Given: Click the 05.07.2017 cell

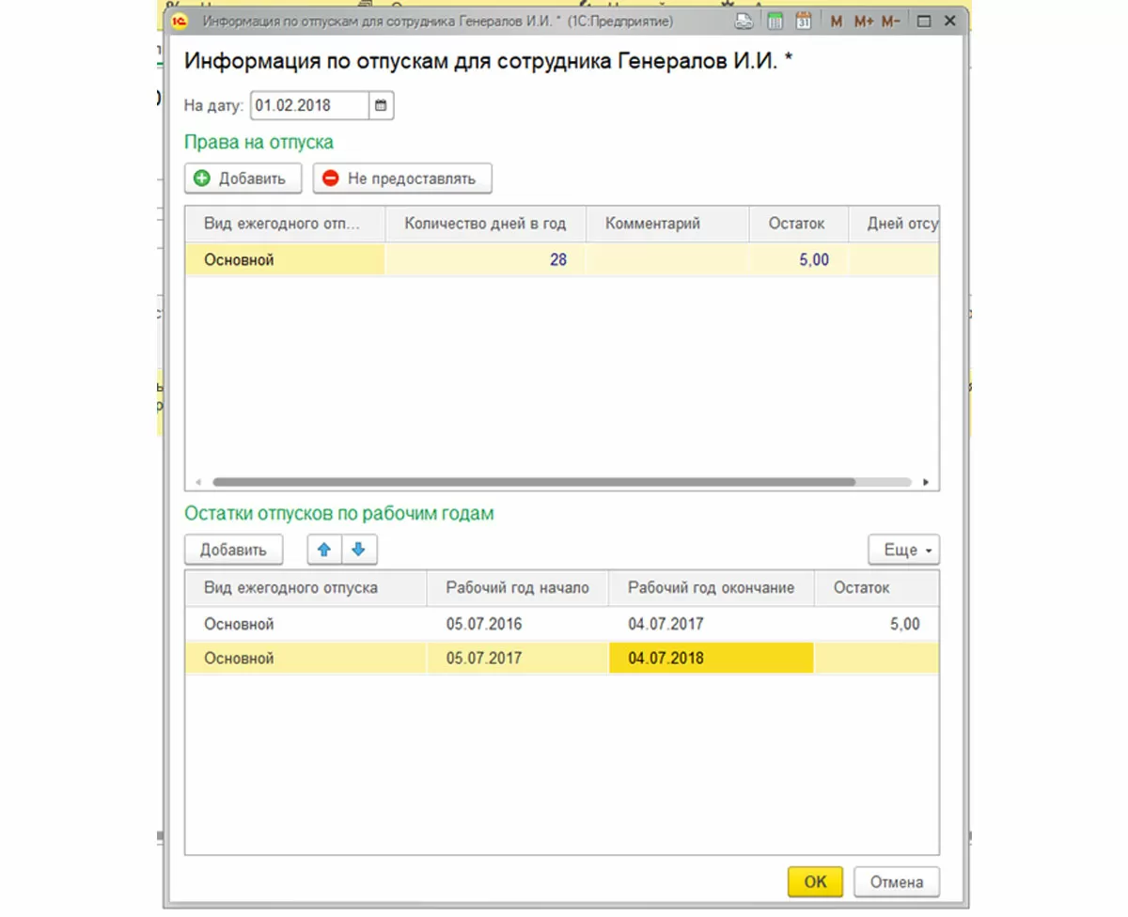Looking at the screenshot, I should point(518,659).
